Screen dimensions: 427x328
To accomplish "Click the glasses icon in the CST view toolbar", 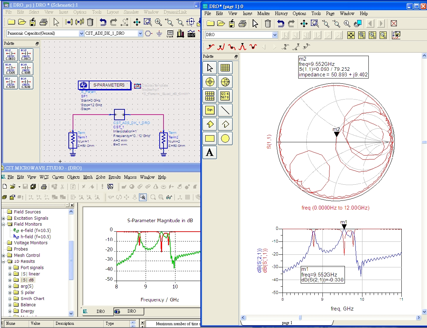I will (169, 197).
